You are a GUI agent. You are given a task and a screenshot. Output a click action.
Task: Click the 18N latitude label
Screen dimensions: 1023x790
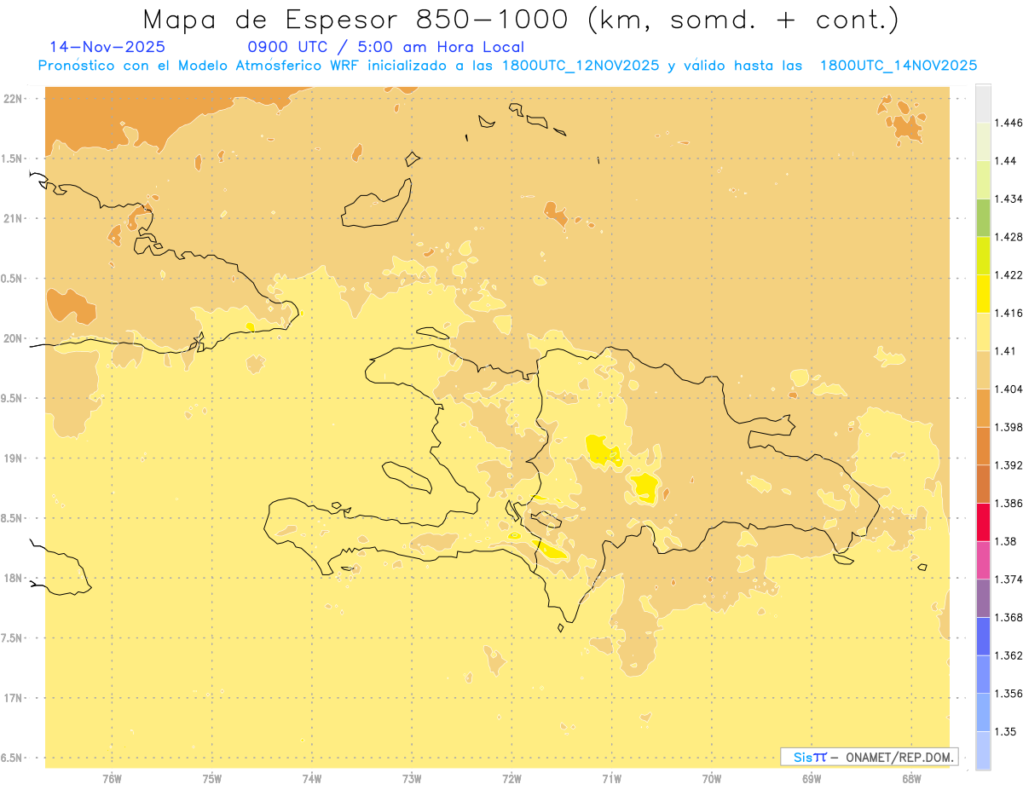[13, 578]
